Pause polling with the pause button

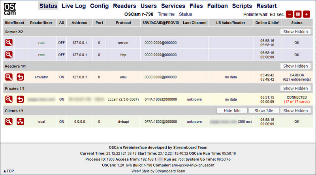pos(298,14)
